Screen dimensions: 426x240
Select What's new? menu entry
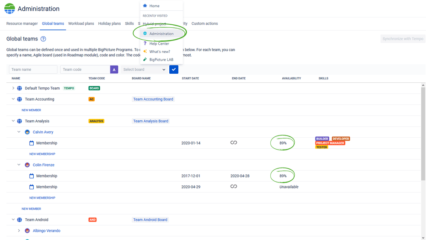click(161, 52)
